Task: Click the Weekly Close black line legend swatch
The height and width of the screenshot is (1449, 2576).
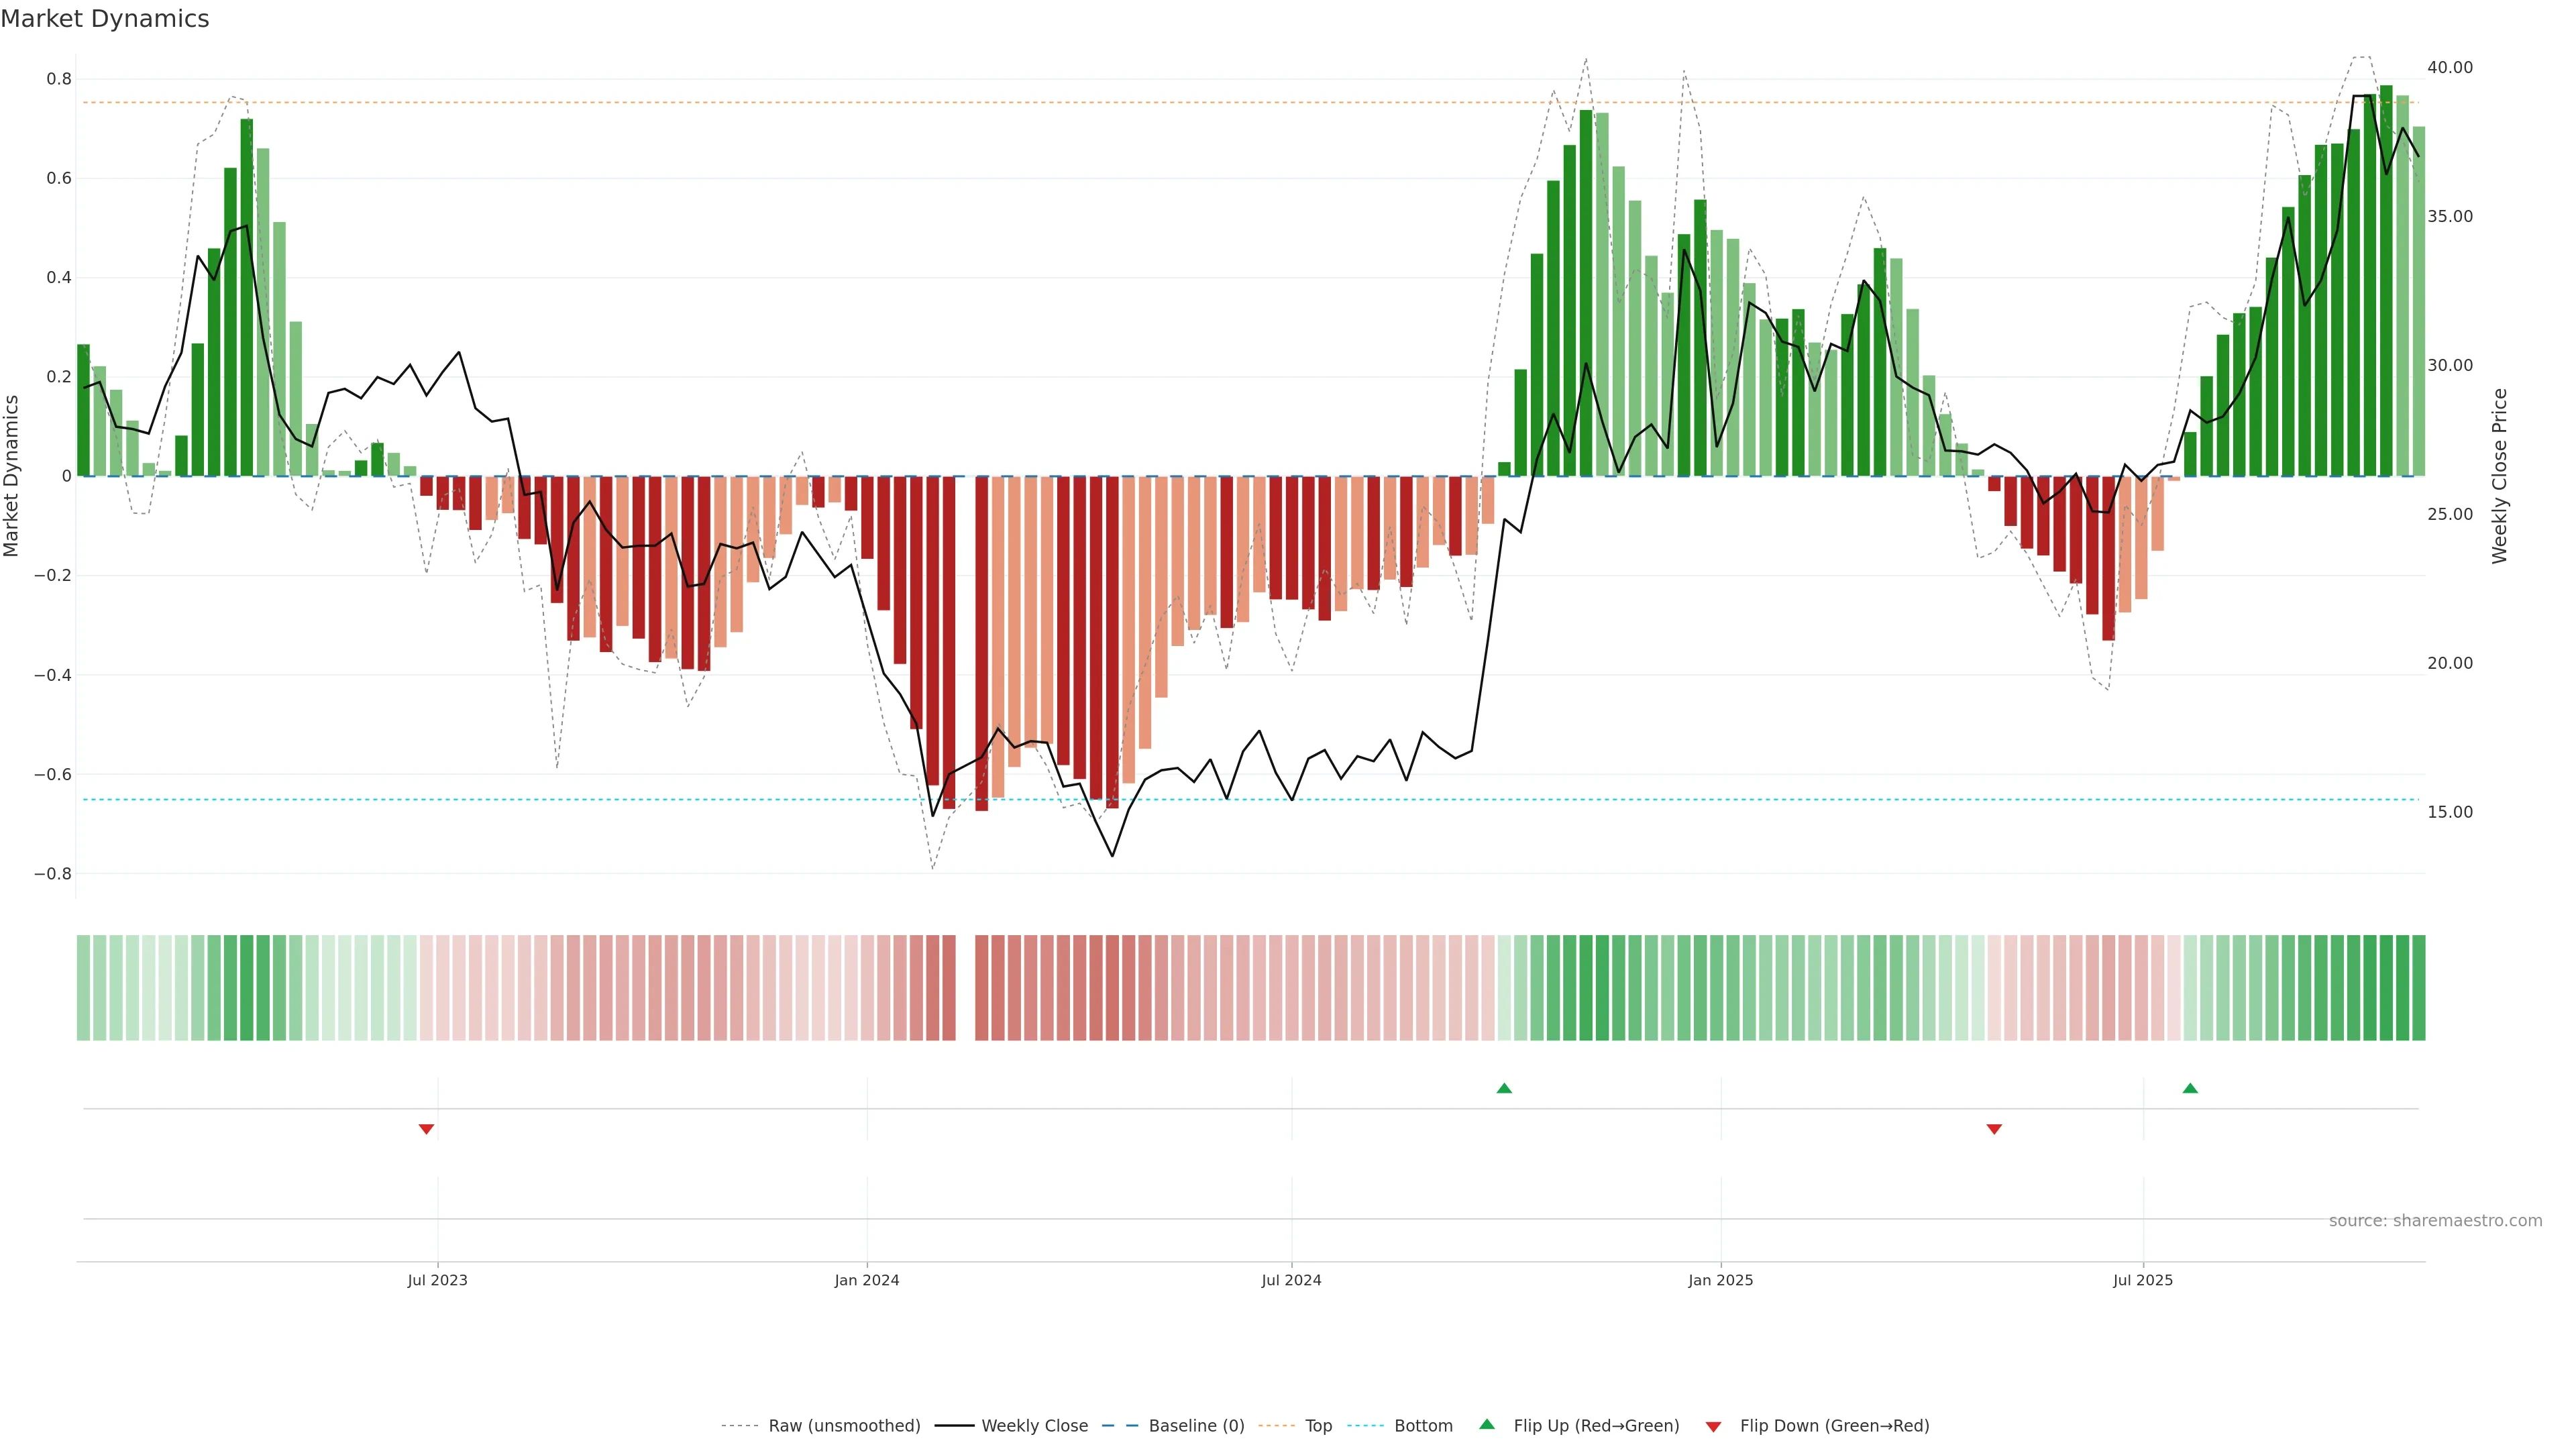Action: [x=954, y=1426]
